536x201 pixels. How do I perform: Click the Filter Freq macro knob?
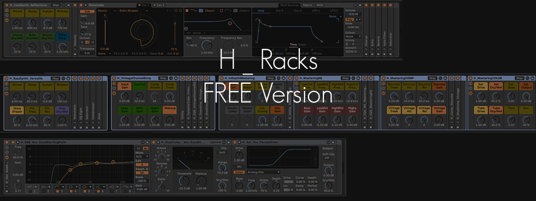coord(62,47)
